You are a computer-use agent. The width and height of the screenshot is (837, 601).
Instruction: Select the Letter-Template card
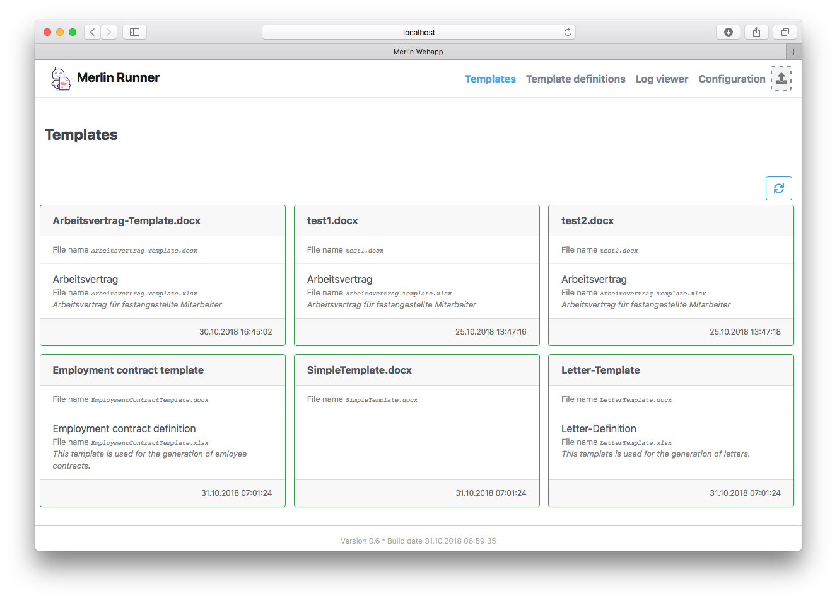[670, 431]
